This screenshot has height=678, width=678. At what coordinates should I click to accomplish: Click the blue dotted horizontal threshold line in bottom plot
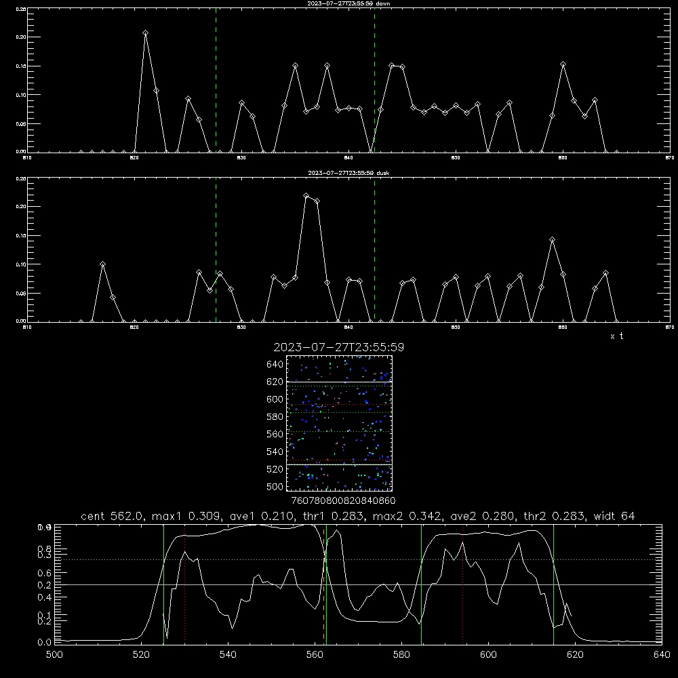click(358, 559)
